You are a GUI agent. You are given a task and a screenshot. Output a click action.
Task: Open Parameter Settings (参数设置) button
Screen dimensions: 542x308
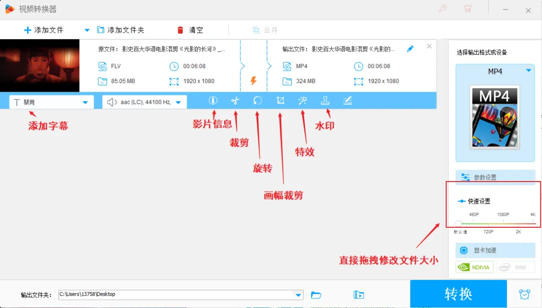tap(495, 178)
